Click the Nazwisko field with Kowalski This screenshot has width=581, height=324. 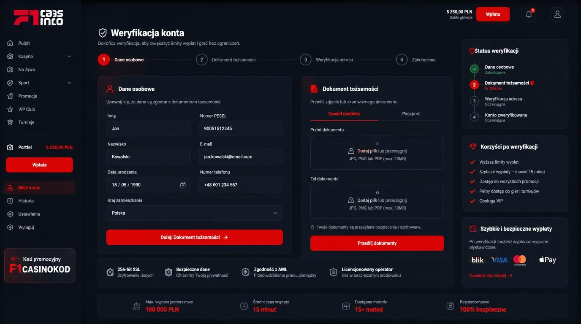(149, 157)
